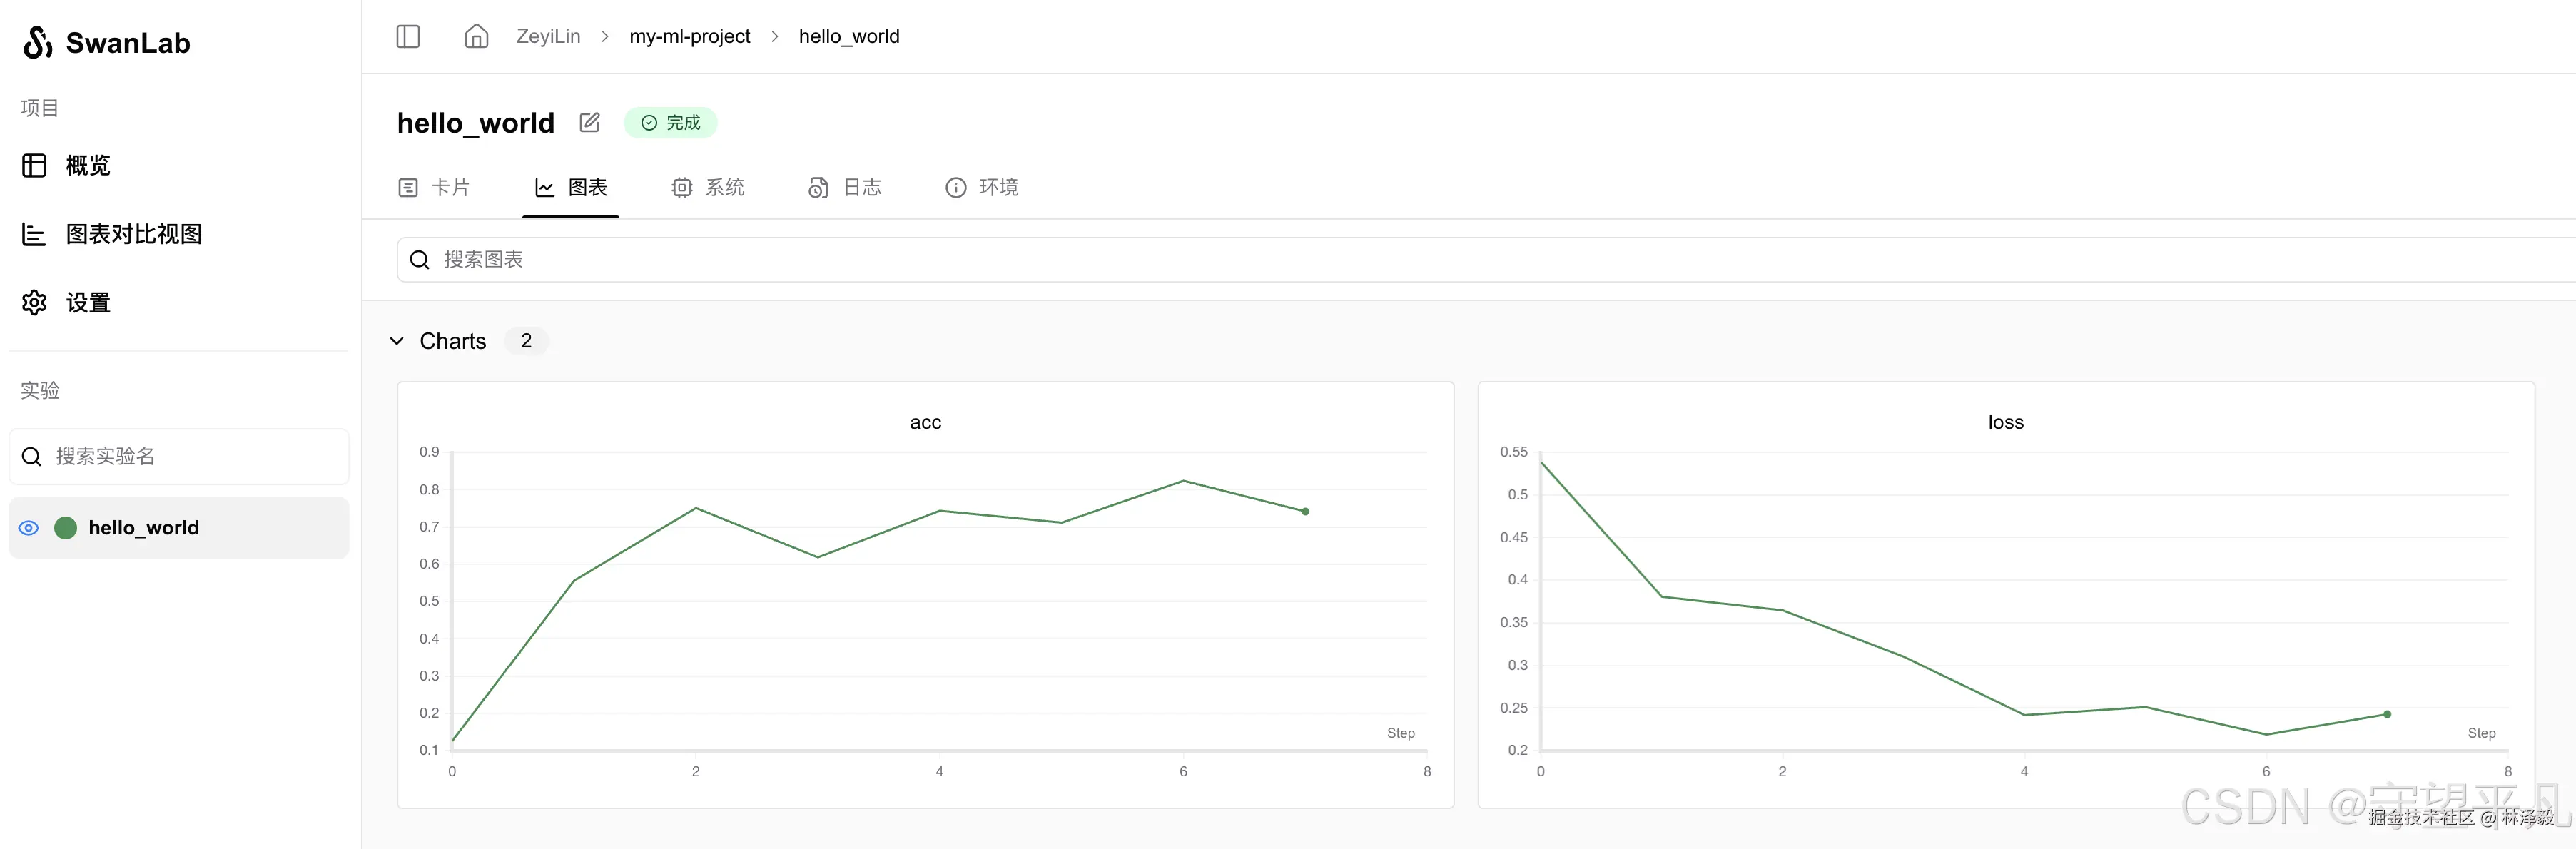Image resolution: width=2576 pixels, height=849 pixels.
Task: Click the home icon in breadcrumb
Action: (476, 37)
